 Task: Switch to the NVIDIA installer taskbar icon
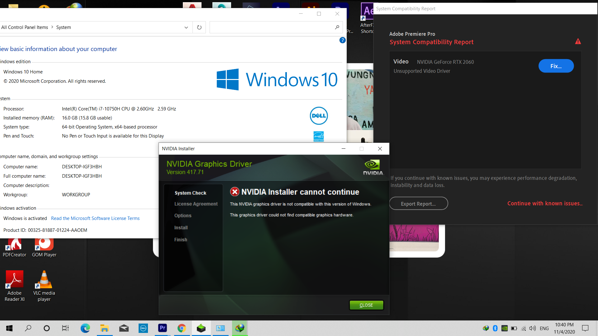201,328
